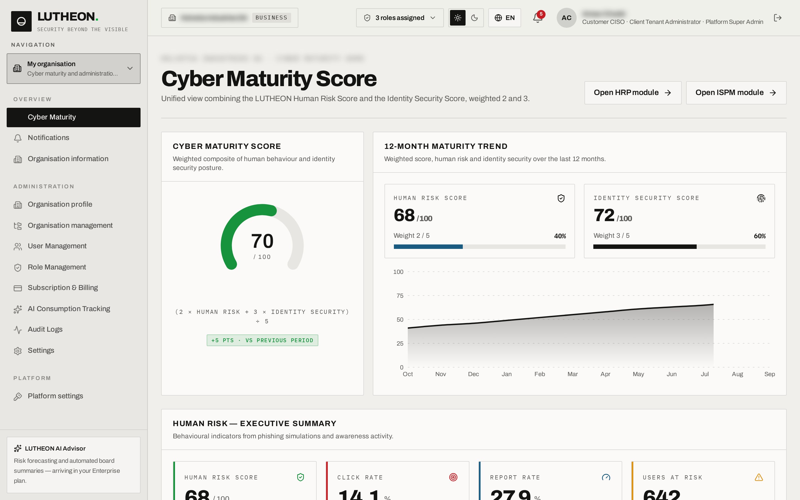Click the My organisation building icon
The width and height of the screenshot is (800, 500).
pyautogui.click(x=17, y=68)
